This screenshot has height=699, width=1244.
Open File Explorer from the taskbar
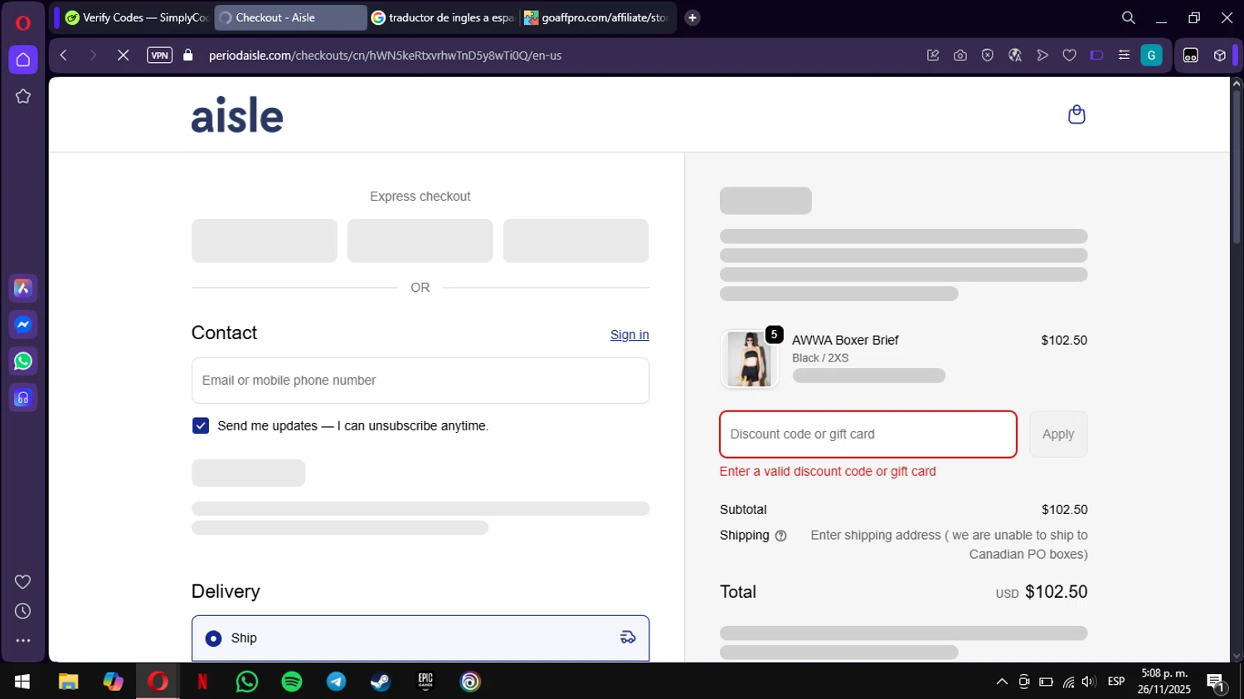pos(68,682)
